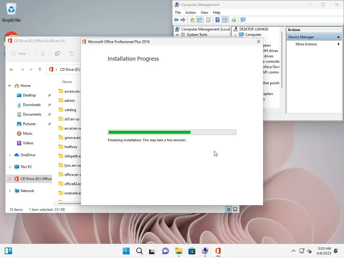Switch File Explorer to large thumbnails view

coord(235,210)
